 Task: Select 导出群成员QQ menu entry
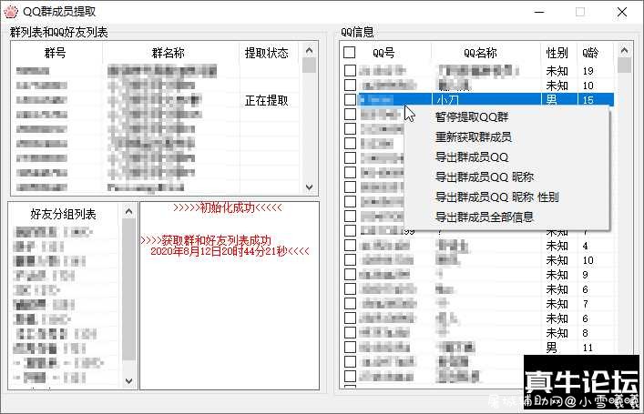pos(472,157)
